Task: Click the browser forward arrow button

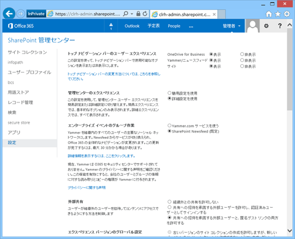Action: coord(21,14)
